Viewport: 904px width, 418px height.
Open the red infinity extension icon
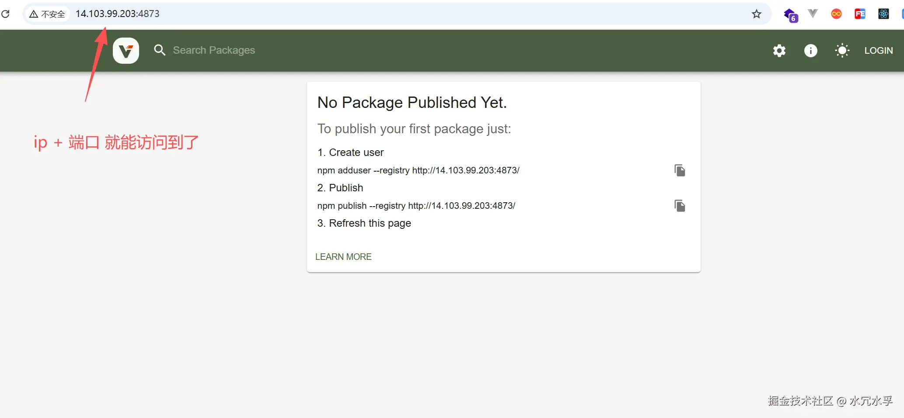point(836,14)
